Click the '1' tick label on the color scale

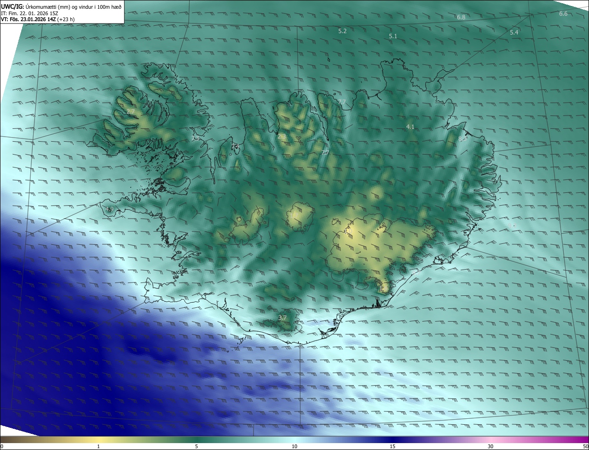coord(98,446)
